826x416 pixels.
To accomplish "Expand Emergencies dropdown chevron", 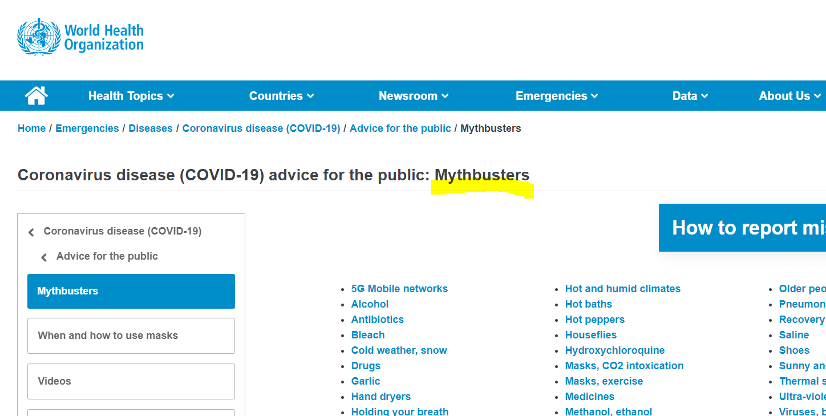I will point(594,96).
